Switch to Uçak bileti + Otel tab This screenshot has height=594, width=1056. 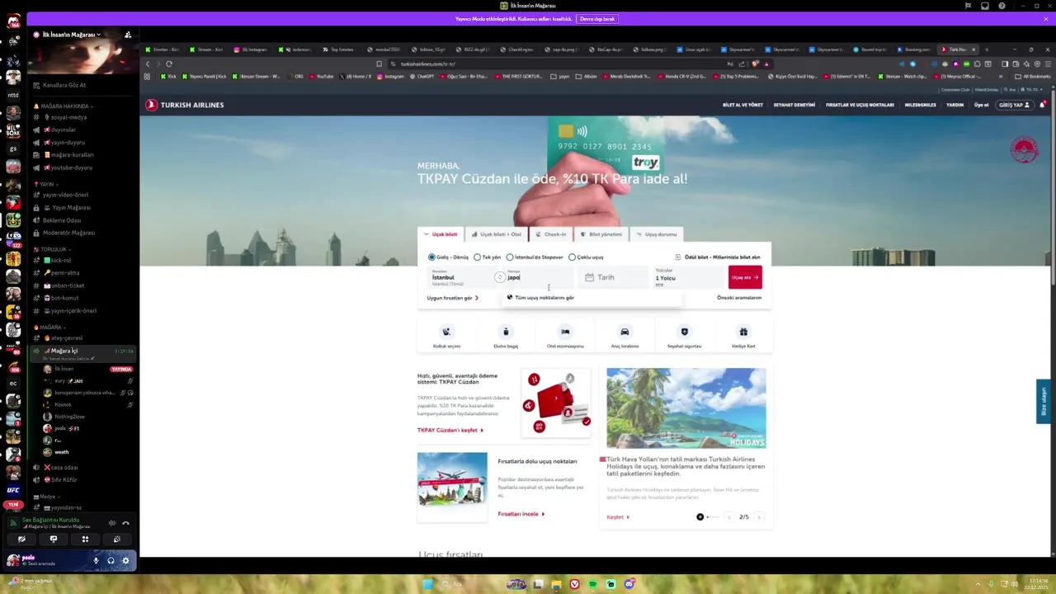pyautogui.click(x=497, y=234)
